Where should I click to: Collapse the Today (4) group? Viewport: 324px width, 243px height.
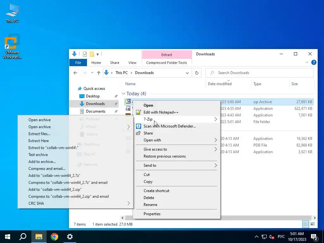tap(124, 94)
